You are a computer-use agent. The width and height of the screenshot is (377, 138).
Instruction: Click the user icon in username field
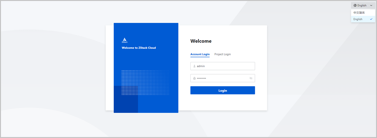pyautogui.click(x=194, y=66)
